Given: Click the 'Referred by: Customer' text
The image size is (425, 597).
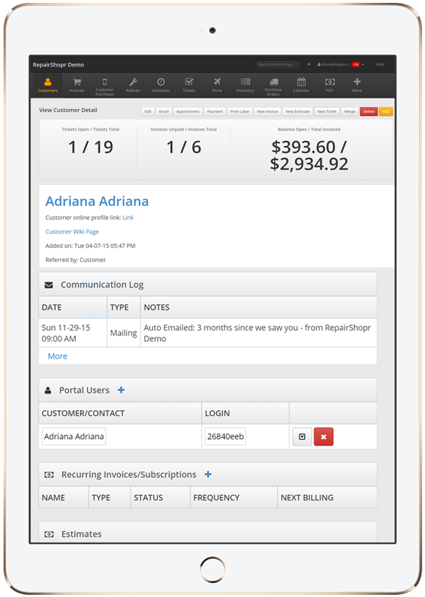Looking at the screenshot, I should coord(75,260).
